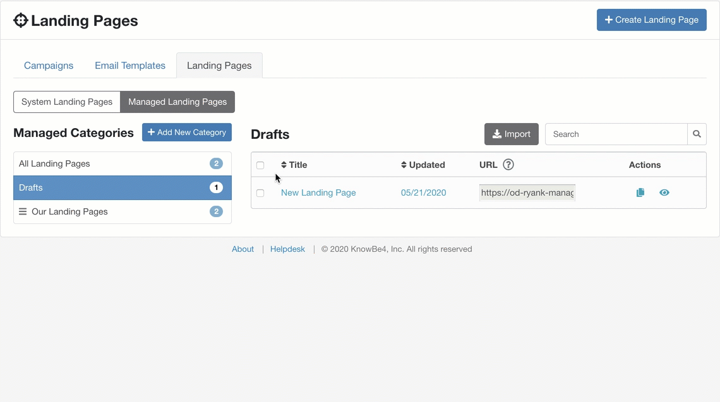Click the URL column header text
Image resolution: width=720 pixels, height=402 pixels.
[x=488, y=165]
